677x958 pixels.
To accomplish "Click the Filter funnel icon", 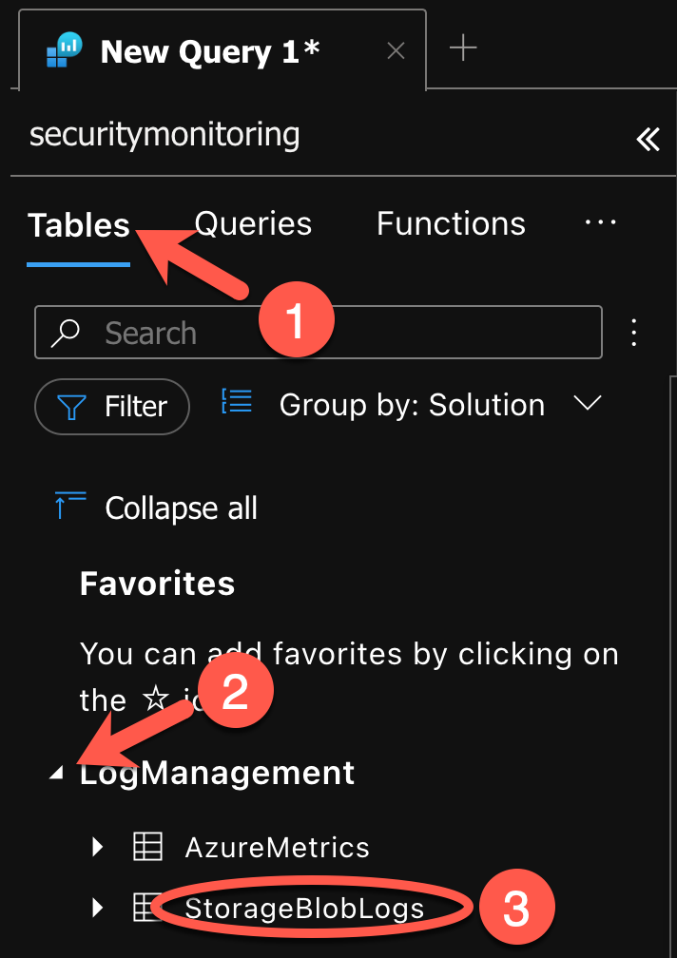I will [x=73, y=406].
